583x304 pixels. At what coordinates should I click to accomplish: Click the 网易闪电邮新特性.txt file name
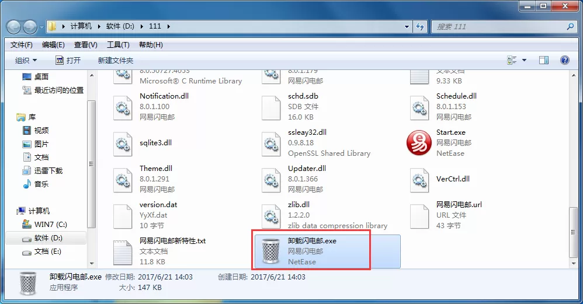click(x=172, y=241)
